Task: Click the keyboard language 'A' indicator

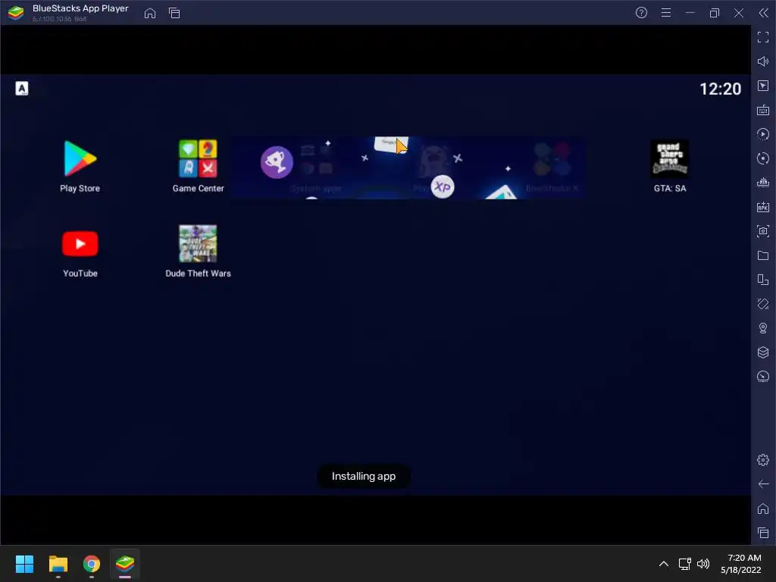Action: point(22,89)
